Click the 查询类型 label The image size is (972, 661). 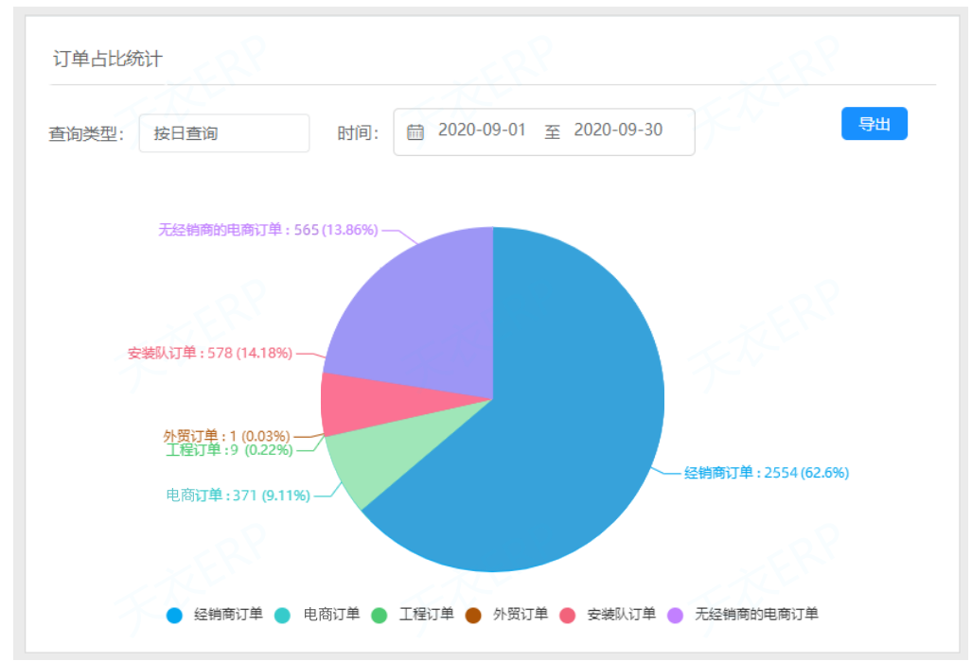pyautogui.click(x=86, y=134)
